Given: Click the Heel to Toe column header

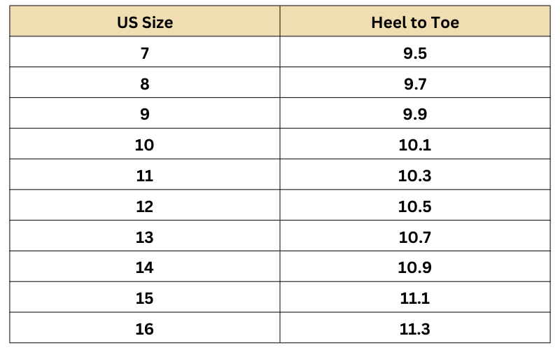Looking at the screenshot, I should click(415, 22).
